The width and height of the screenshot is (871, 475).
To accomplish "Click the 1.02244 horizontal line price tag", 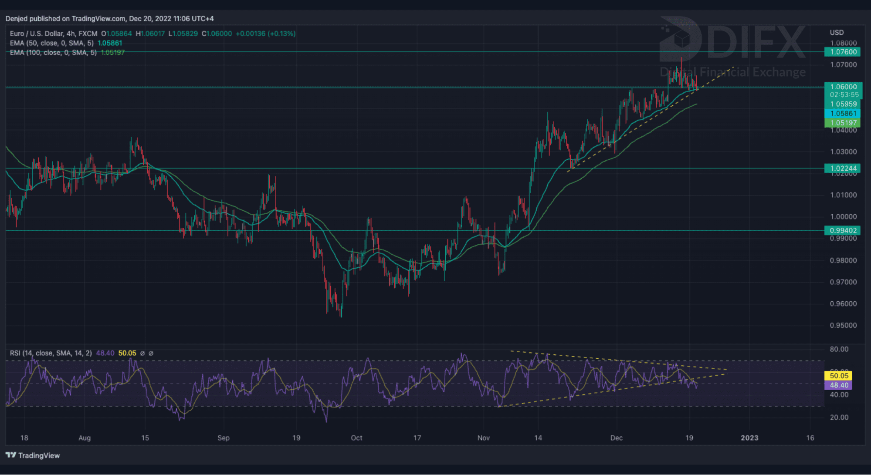I will pyautogui.click(x=843, y=168).
